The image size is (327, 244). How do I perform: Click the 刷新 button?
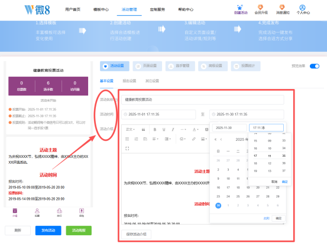click(18, 230)
